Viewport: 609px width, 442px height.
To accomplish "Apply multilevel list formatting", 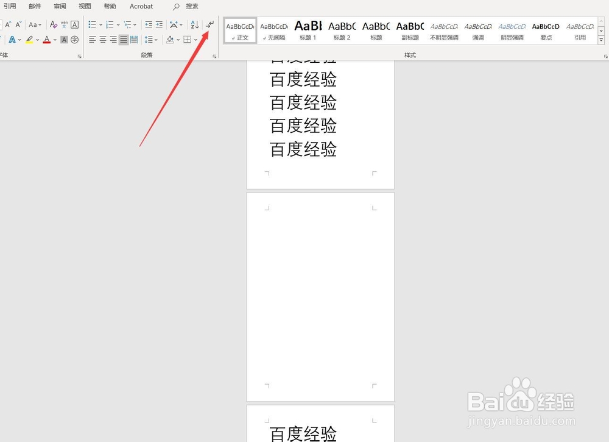I will coord(127,24).
